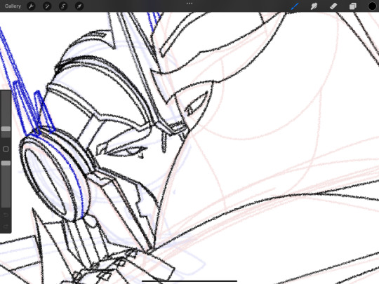
Task: Activate the Selection tool
Action: tap(63, 6)
